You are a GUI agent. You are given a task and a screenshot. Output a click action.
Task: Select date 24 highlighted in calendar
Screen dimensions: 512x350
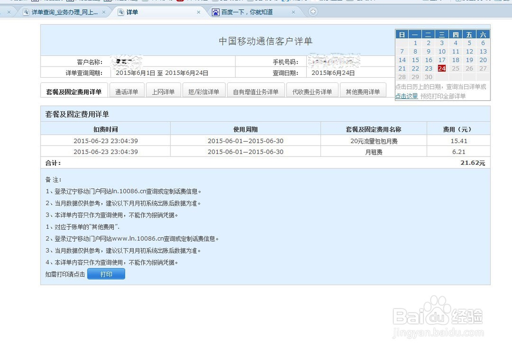point(442,68)
